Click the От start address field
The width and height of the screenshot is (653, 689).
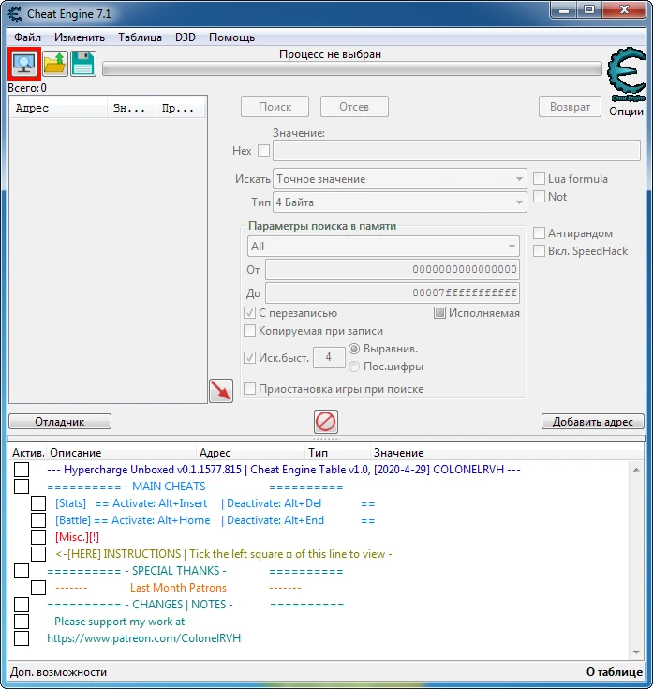click(393, 269)
